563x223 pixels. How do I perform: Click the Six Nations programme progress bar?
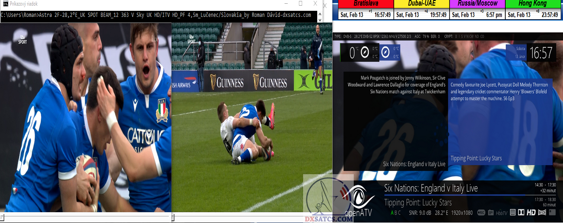click(x=457, y=195)
